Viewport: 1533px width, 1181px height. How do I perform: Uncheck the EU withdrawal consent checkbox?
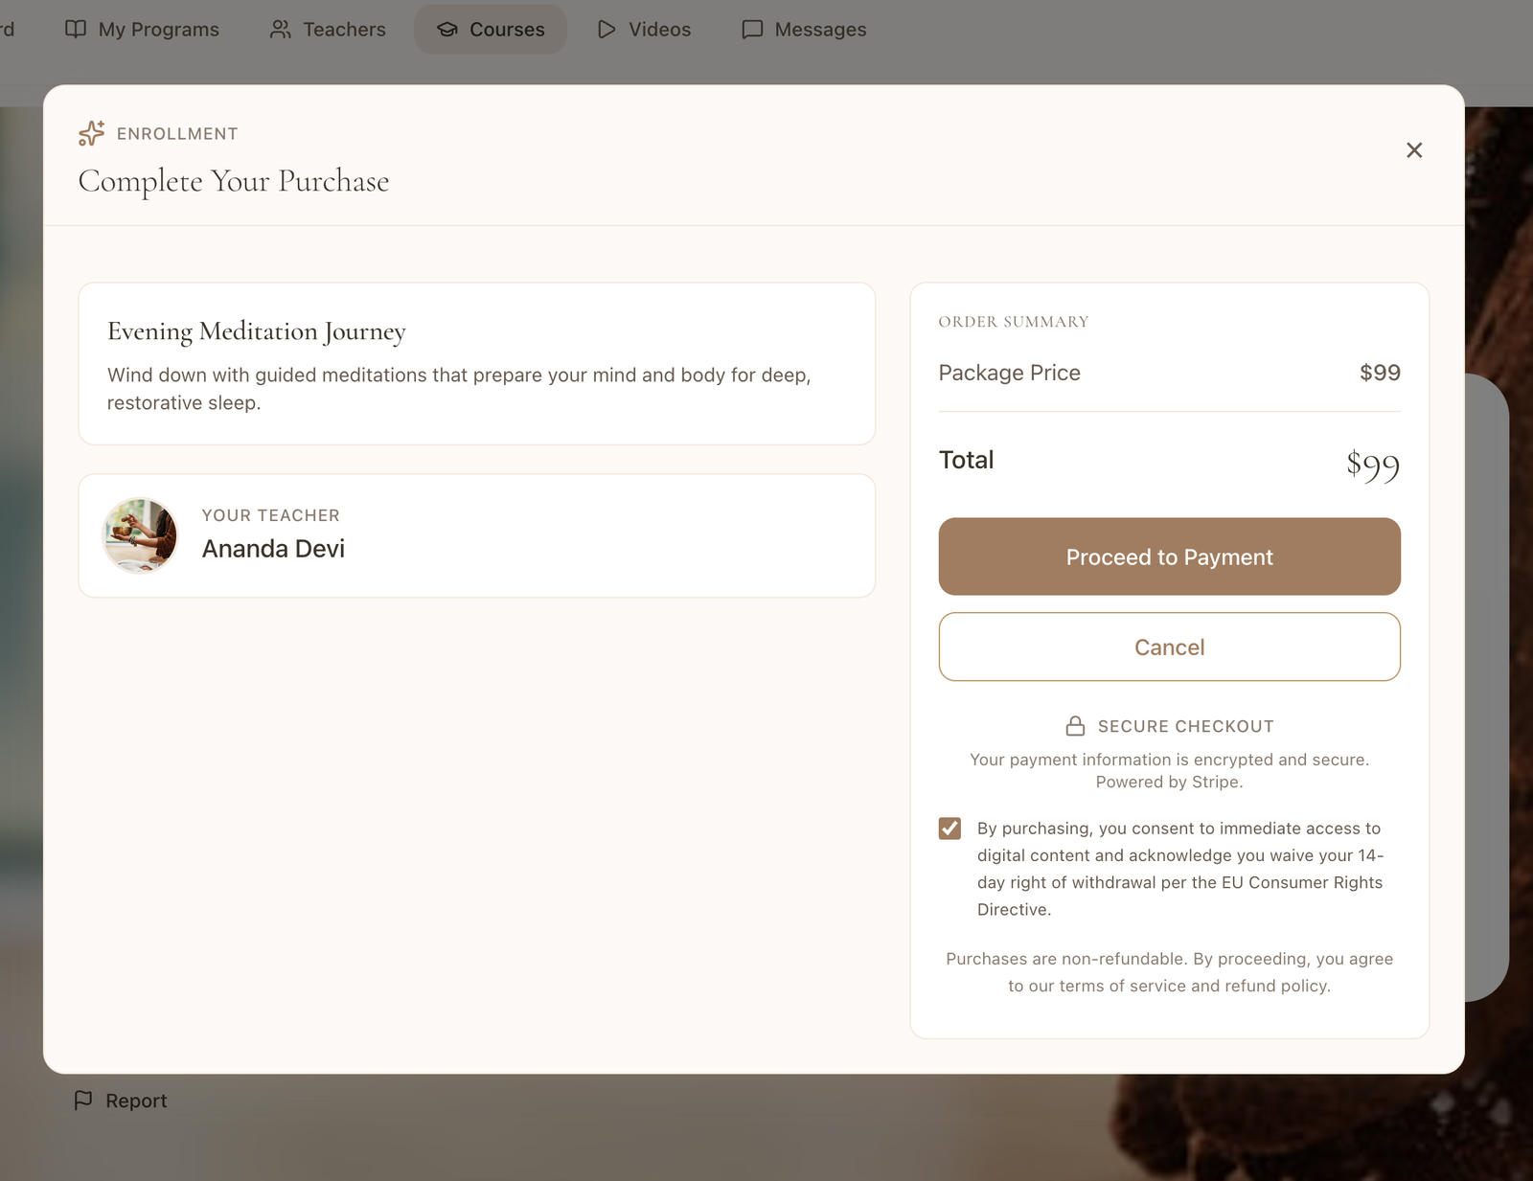pos(950,829)
